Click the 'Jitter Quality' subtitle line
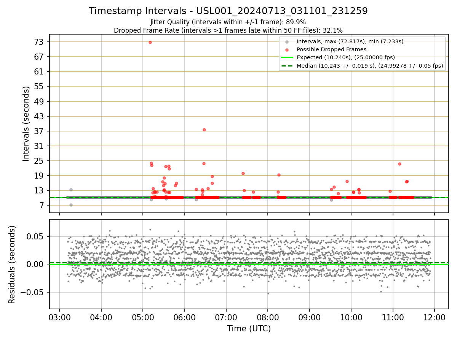 point(228,22)
